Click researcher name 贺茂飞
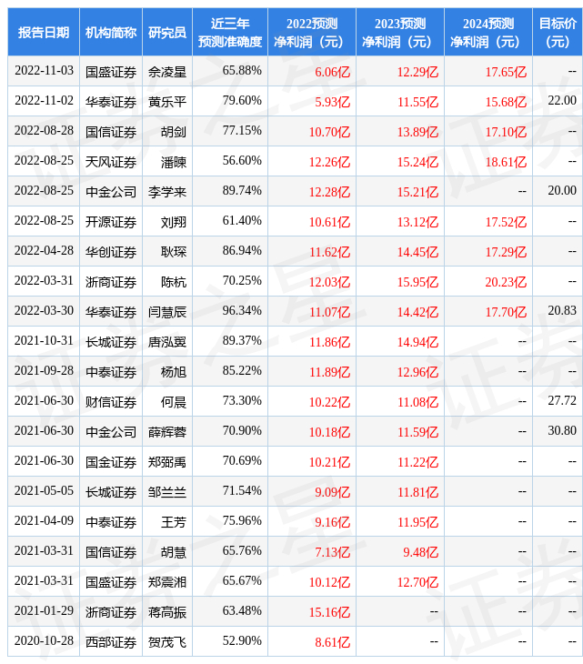Screen dimensions: 583x664 (x=167, y=642)
